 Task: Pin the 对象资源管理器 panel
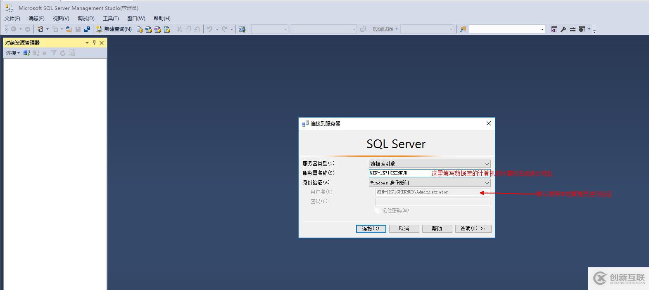click(x=94, y=42)
